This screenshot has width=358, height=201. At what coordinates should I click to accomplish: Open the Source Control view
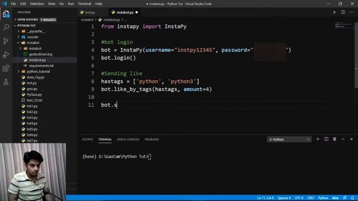[6, 41]
